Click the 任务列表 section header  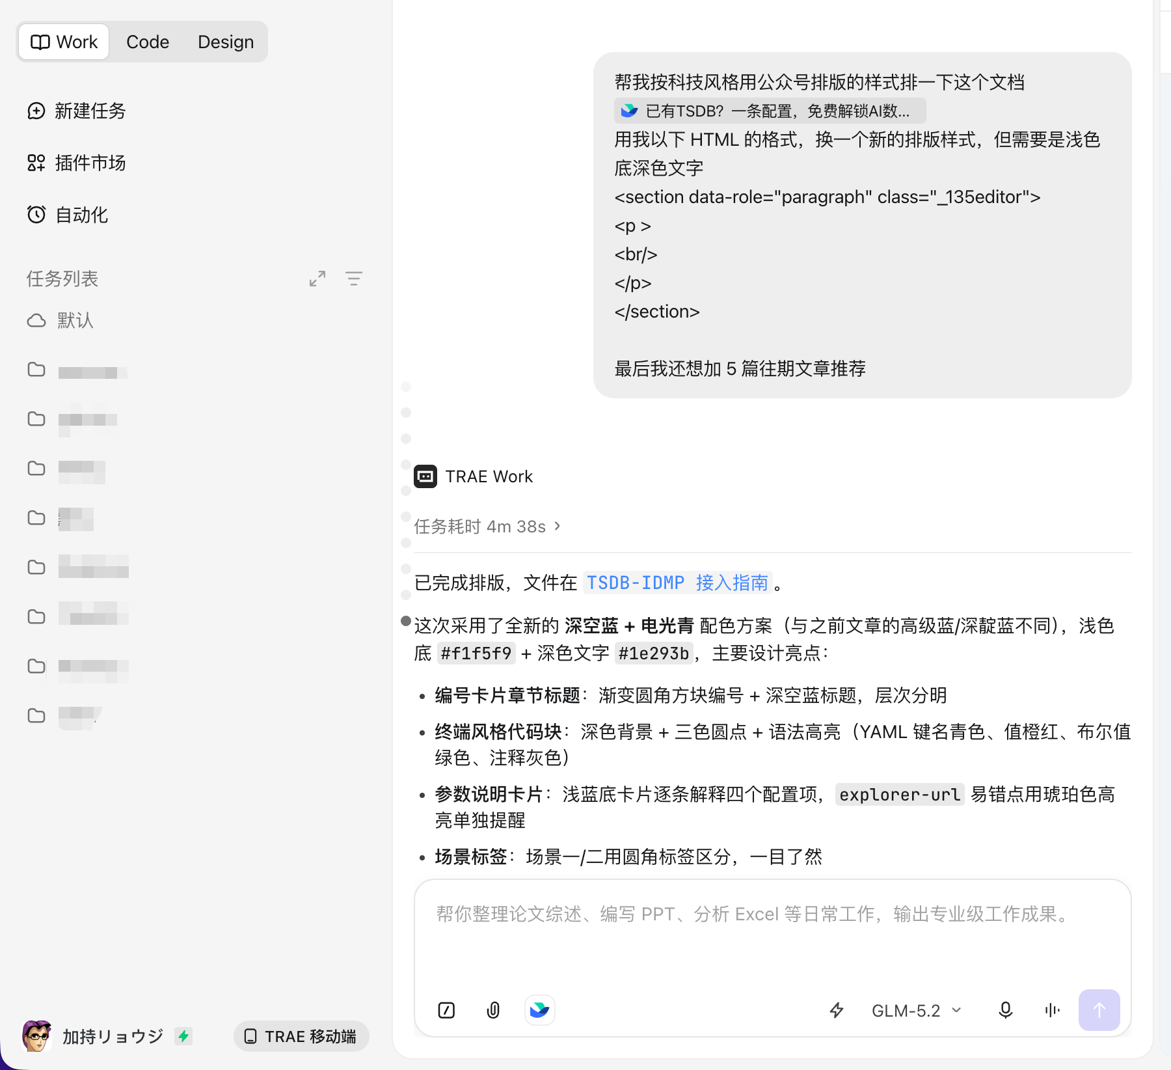[62, 279]
